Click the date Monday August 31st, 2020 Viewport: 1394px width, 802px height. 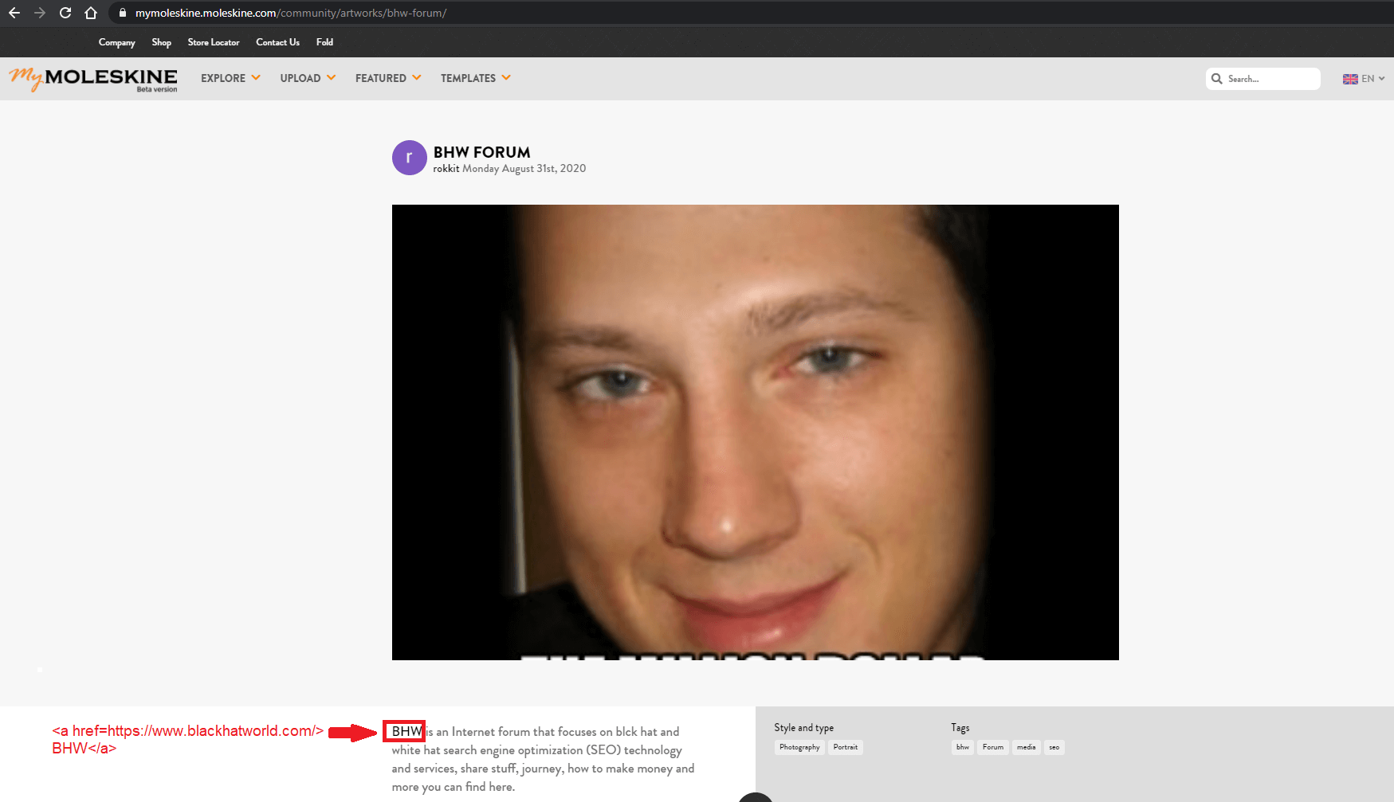pos(524,169)
